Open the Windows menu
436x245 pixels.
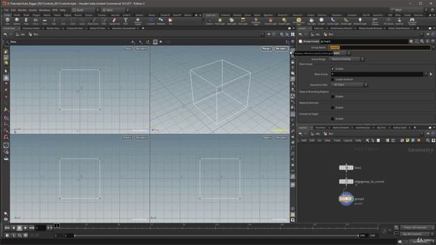tap(44, 10)
